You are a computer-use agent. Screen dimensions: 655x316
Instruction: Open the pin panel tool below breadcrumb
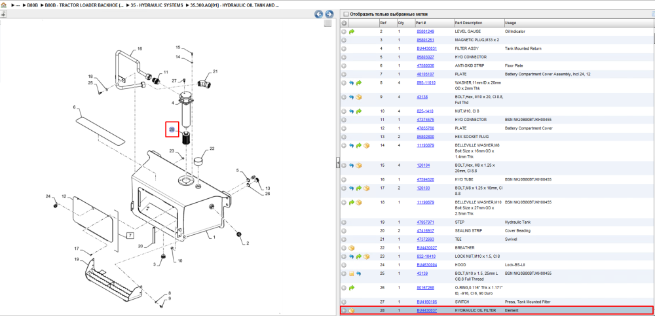[3, 14]
